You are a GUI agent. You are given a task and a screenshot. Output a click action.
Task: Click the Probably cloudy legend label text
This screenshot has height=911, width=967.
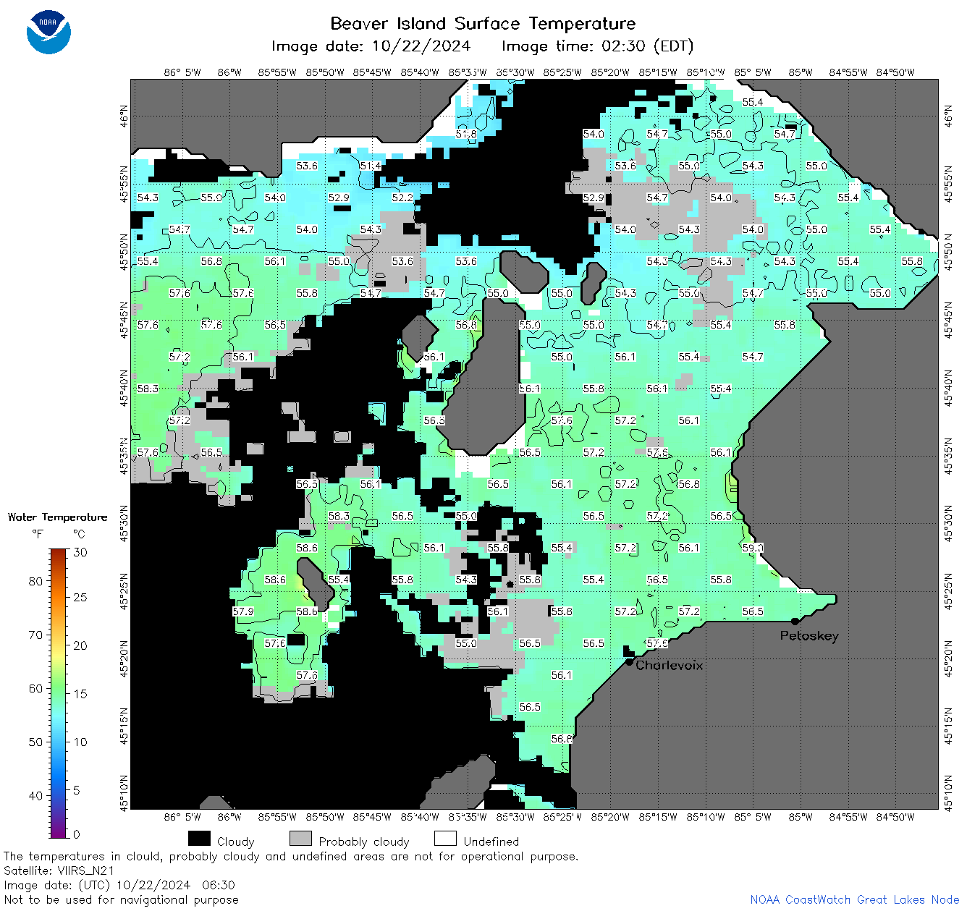(x=364, y=842)
